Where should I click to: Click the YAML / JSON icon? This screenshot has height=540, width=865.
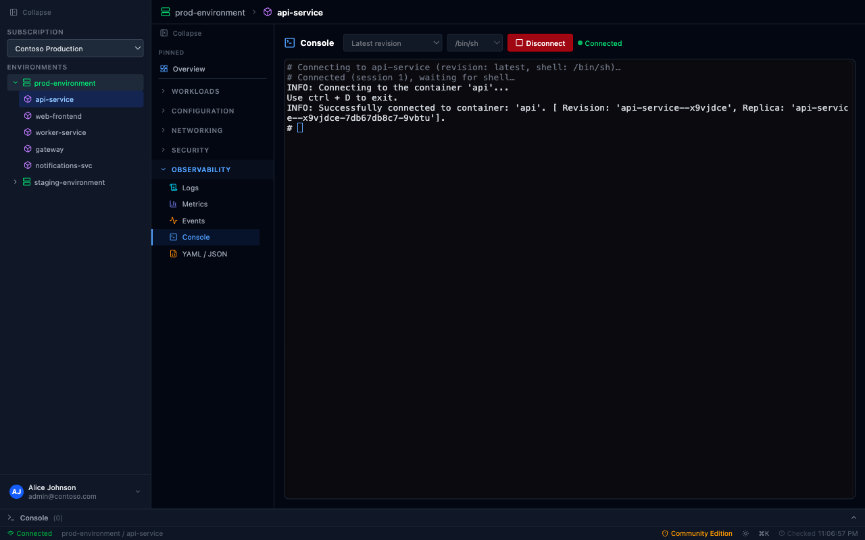pyautogui.click(x=175, y=254)
